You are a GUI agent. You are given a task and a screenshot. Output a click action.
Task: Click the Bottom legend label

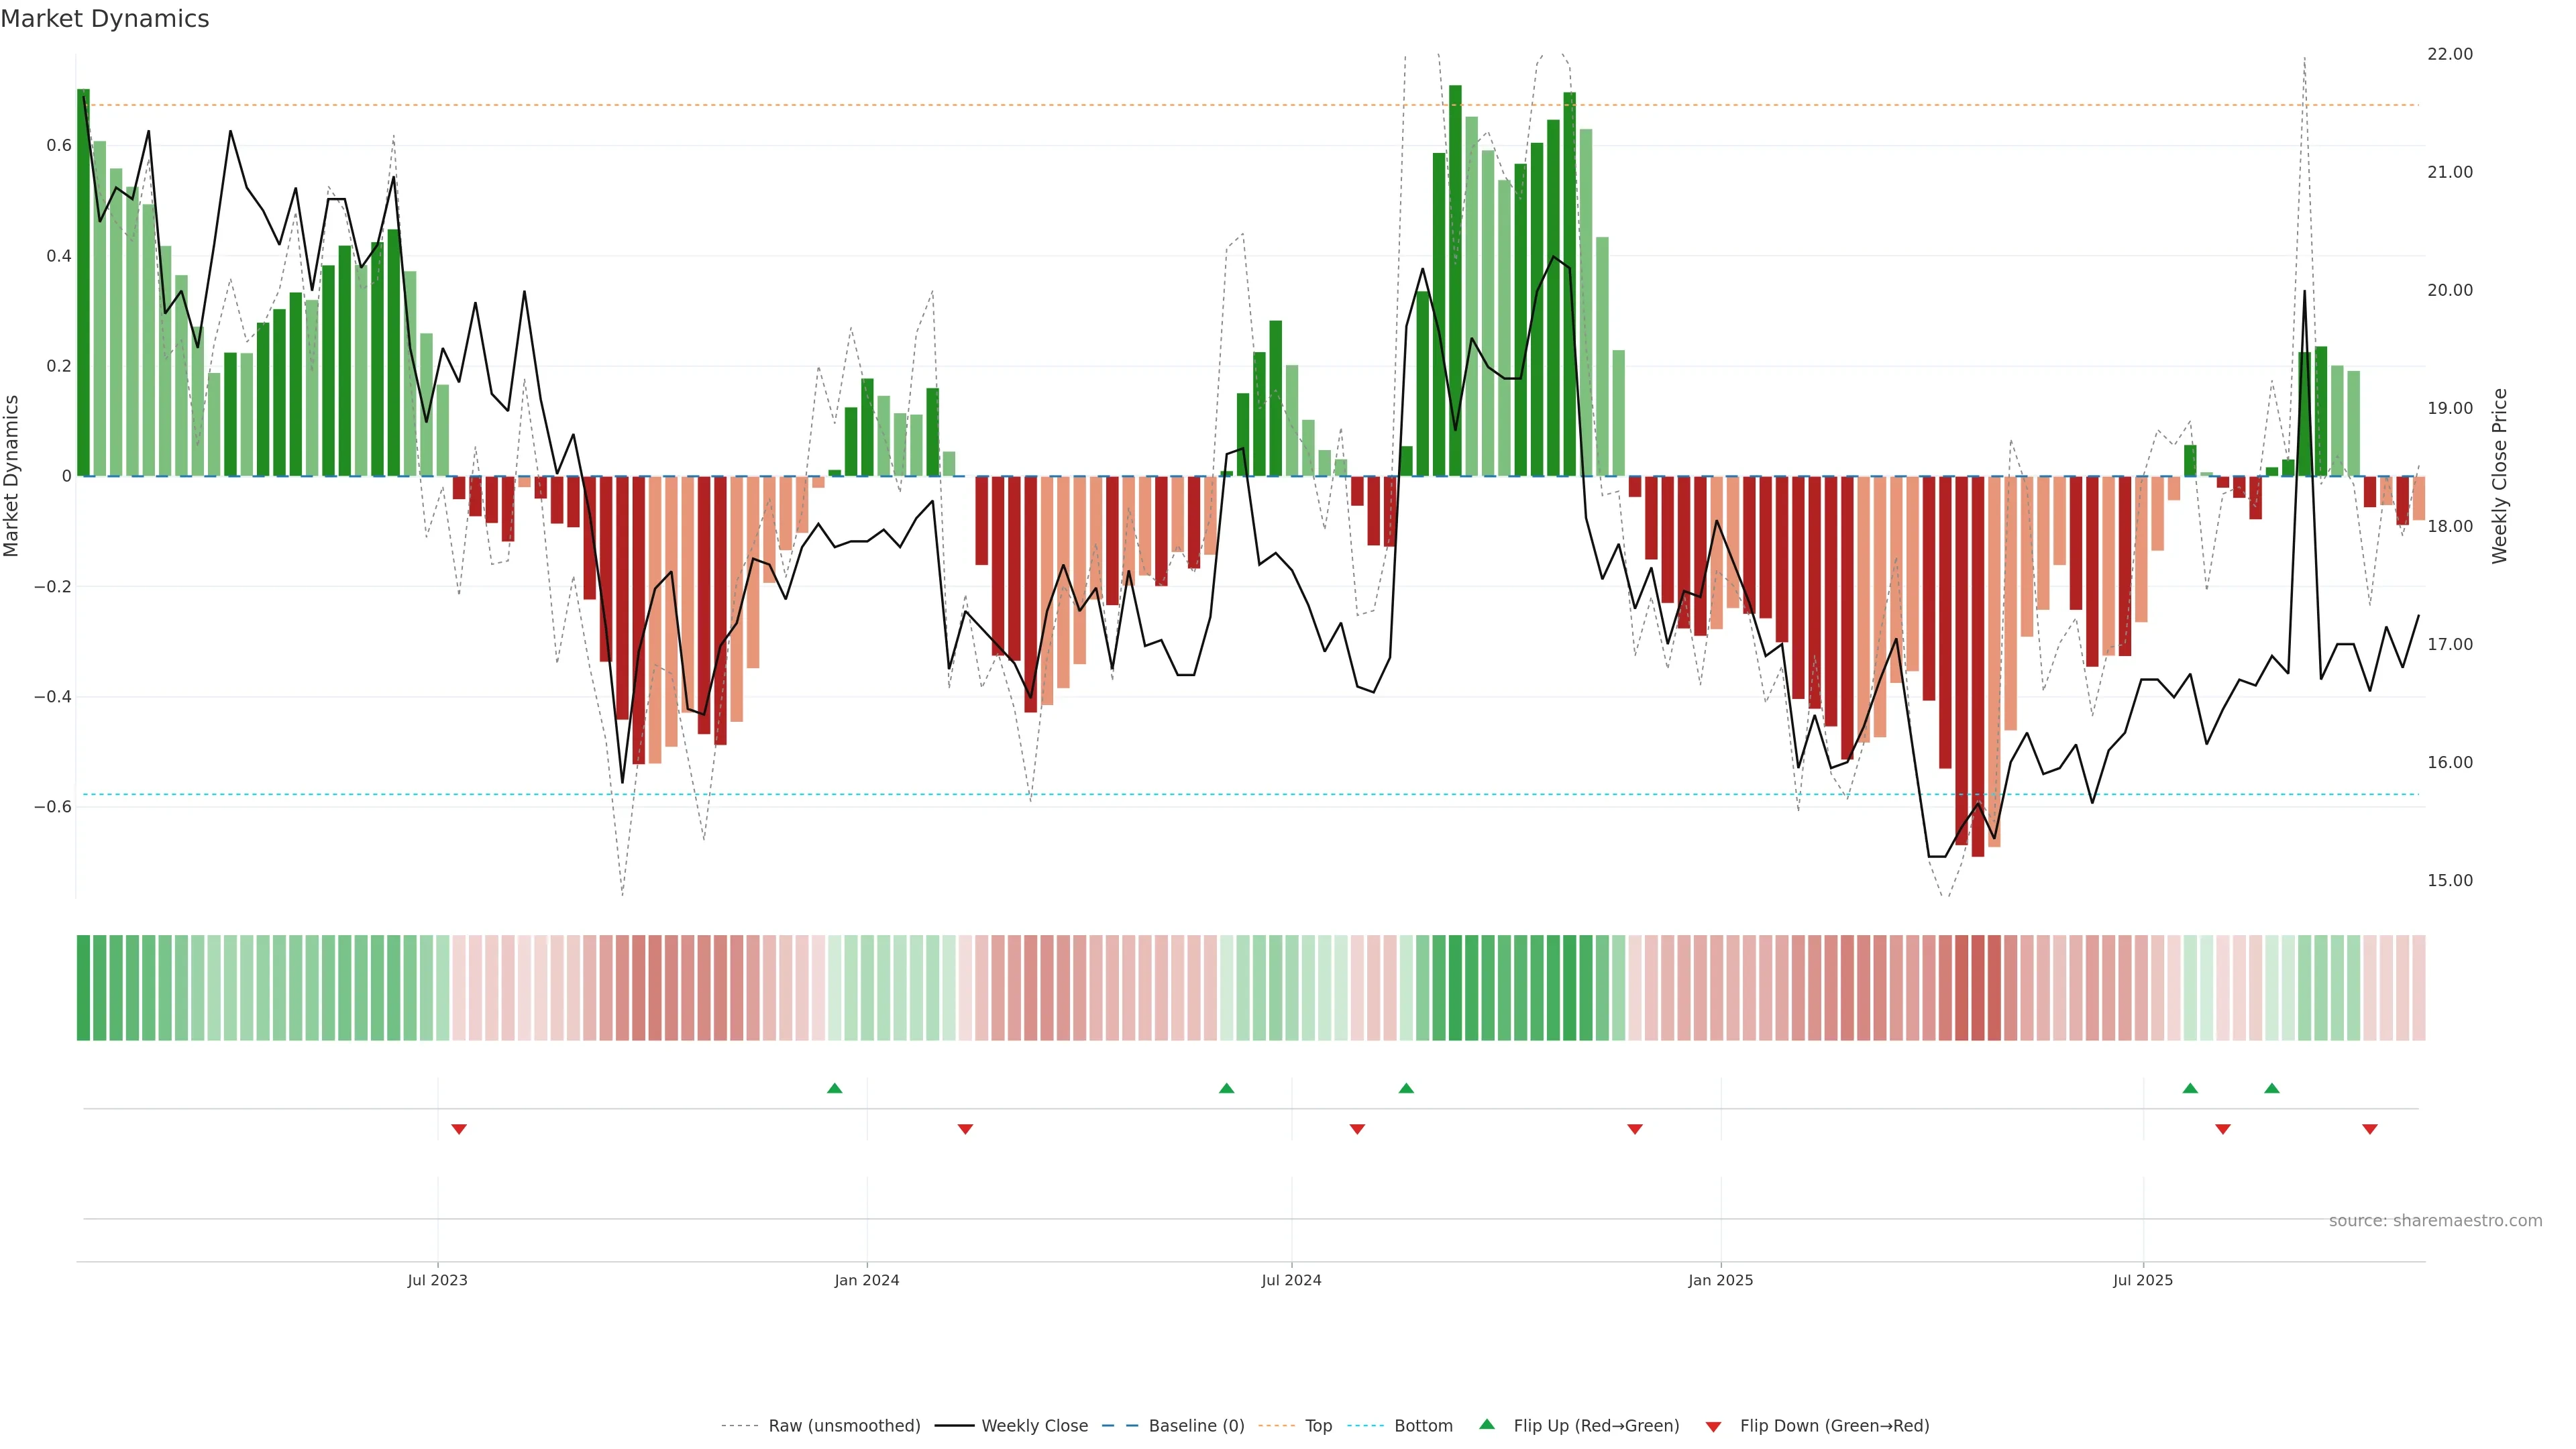[1423, 1426]
